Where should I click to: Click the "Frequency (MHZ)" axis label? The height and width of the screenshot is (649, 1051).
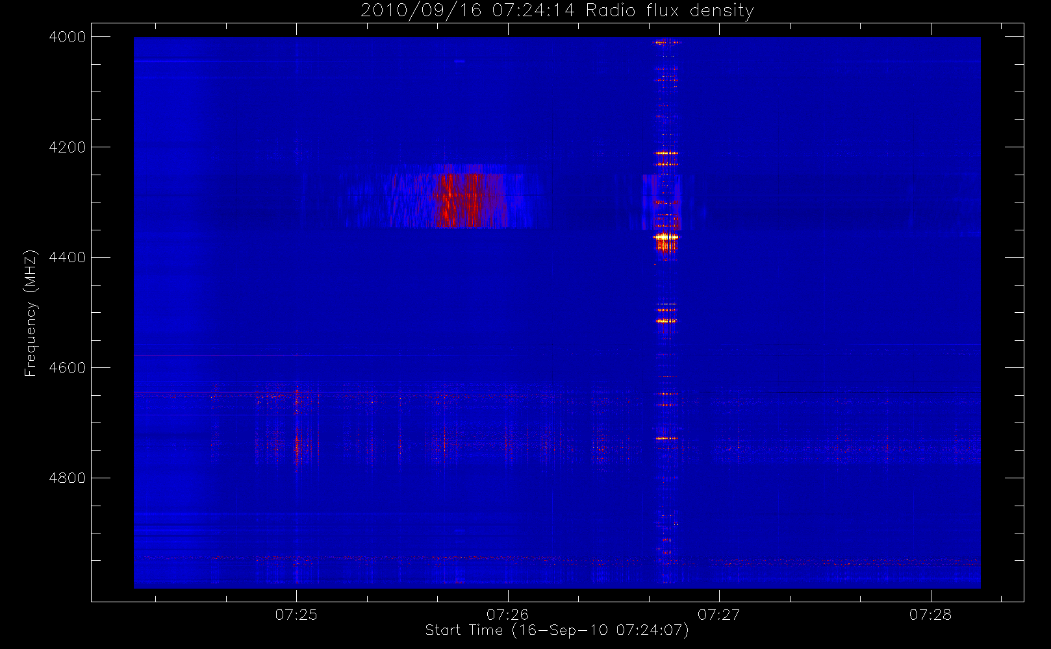pos(30,313)
